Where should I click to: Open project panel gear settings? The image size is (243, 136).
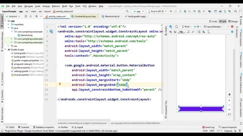(36, 16)
